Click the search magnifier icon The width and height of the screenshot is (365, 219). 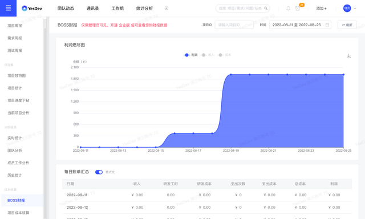coord(266,9)
